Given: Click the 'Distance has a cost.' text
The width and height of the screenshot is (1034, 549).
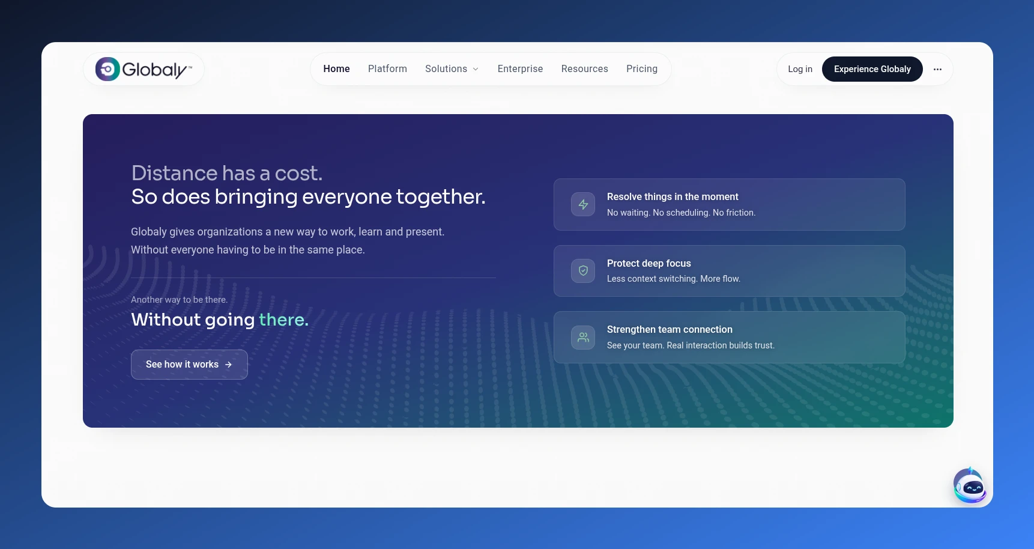Looking at the screenshot, I should 227,173.
